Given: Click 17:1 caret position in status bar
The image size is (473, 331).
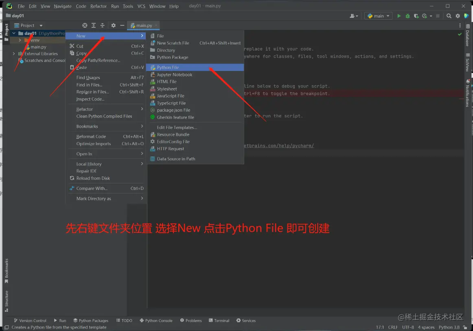Looking at the screenshot, I should [x=380, y=327].
